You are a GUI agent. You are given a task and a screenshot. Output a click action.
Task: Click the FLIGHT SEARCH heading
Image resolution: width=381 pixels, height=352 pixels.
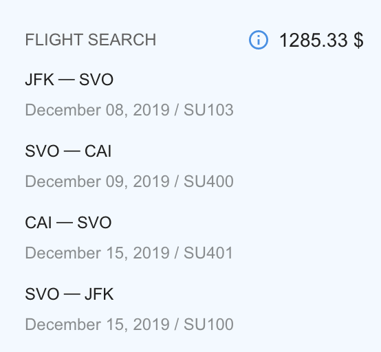91,40
